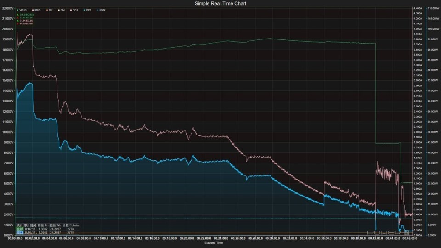Image resolution: width=441 pixels, height=248 pixels.
Task: Click the 2.000A current axis label
Action: pyautogui.click(x=418, y=132)
